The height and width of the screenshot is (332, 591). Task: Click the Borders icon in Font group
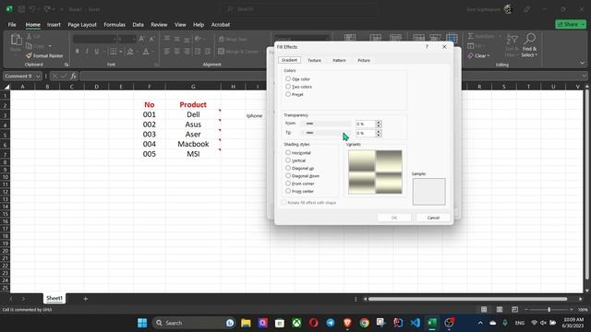pos(113,52)
